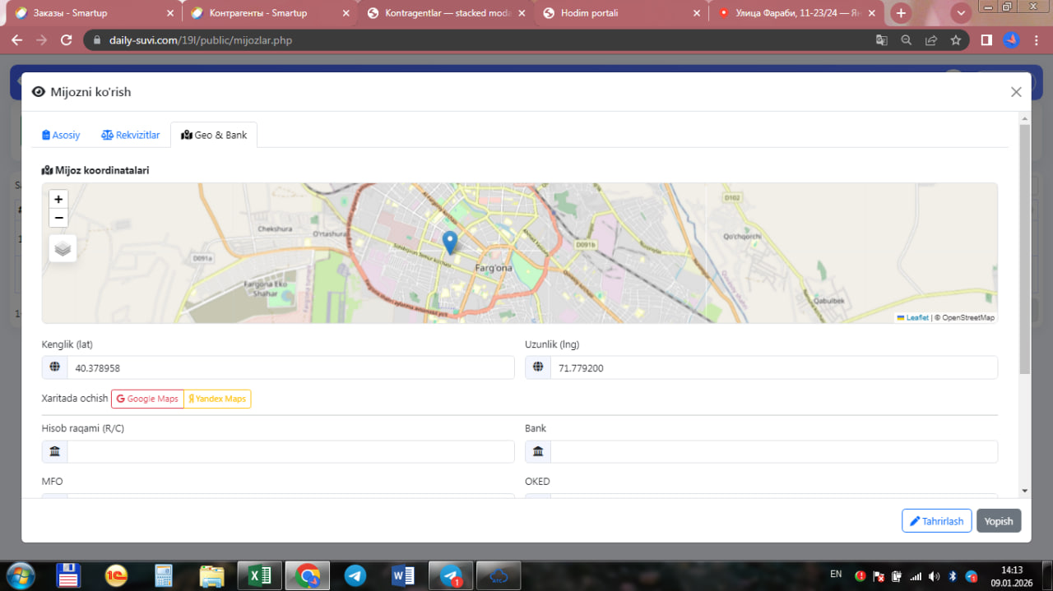Reload the page

(67, 40)
